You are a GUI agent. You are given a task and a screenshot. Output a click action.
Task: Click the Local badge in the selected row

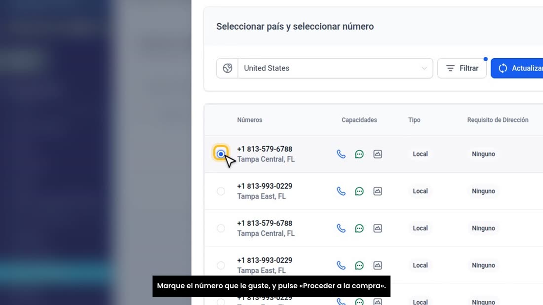click(x=420, y=154)
